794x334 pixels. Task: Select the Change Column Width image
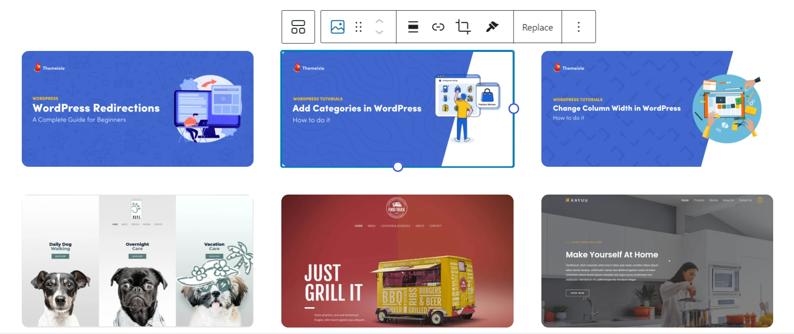pos(657,109)
